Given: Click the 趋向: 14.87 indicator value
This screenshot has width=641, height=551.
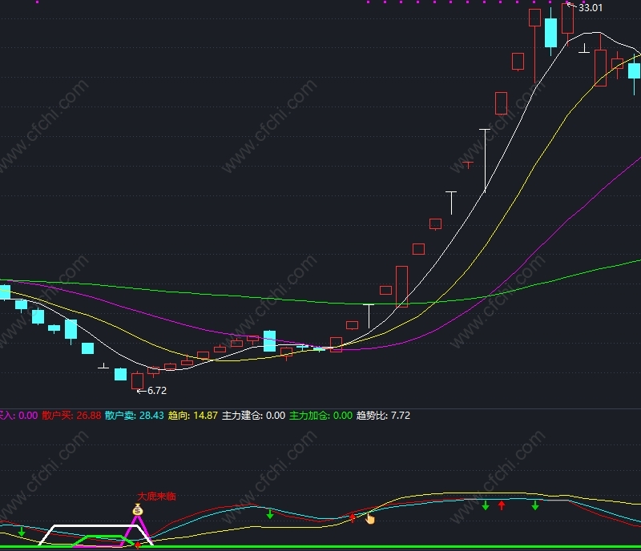Looking at the screenshot, I should (193, 416).
